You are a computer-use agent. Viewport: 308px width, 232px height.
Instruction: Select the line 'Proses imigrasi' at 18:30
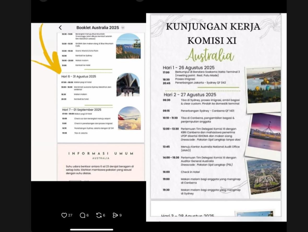pyautogui.click(x=185, y=79)
